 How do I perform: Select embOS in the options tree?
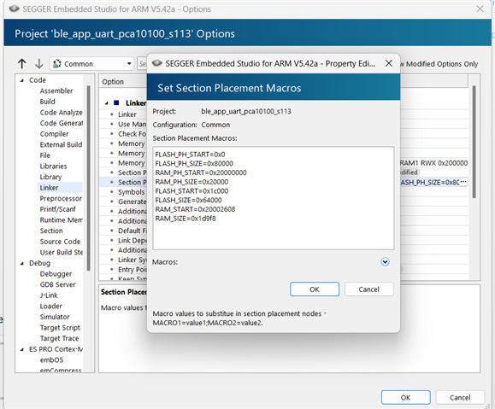coord(51,359)
